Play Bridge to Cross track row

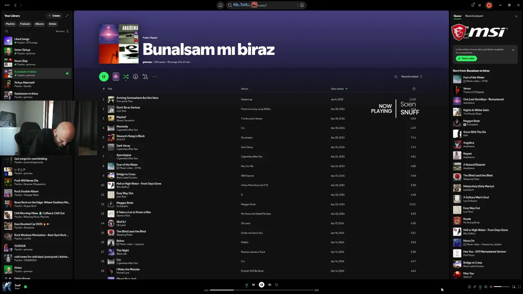click(x=261, y=176)
